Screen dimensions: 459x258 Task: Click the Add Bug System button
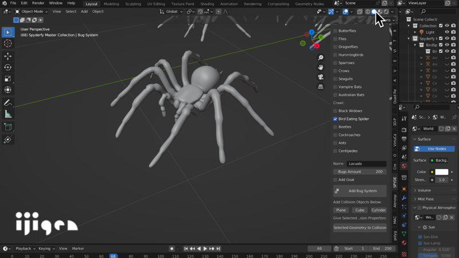pyautogui.click(x=360, y=191)
